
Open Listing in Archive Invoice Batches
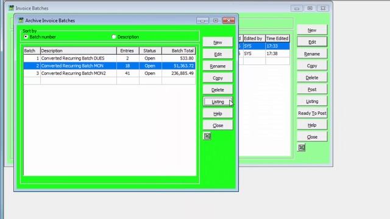(x=218, y=102)
